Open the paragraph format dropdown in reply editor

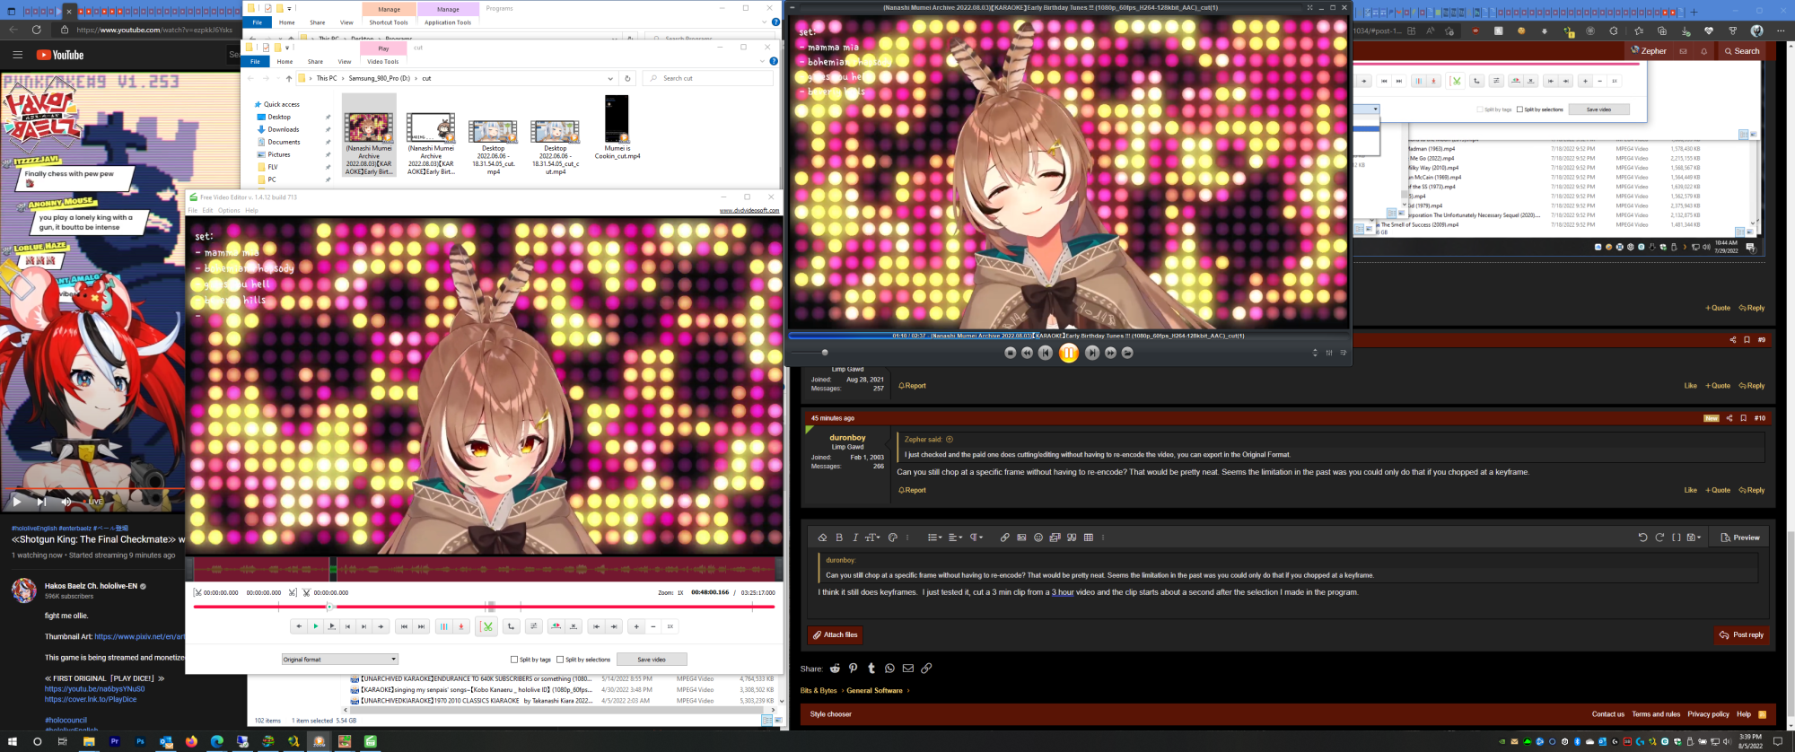pos(976,538)
